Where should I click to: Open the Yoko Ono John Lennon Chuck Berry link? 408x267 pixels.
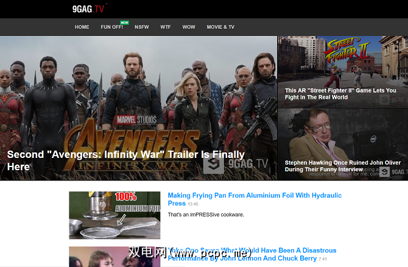[x=252, y=254]
